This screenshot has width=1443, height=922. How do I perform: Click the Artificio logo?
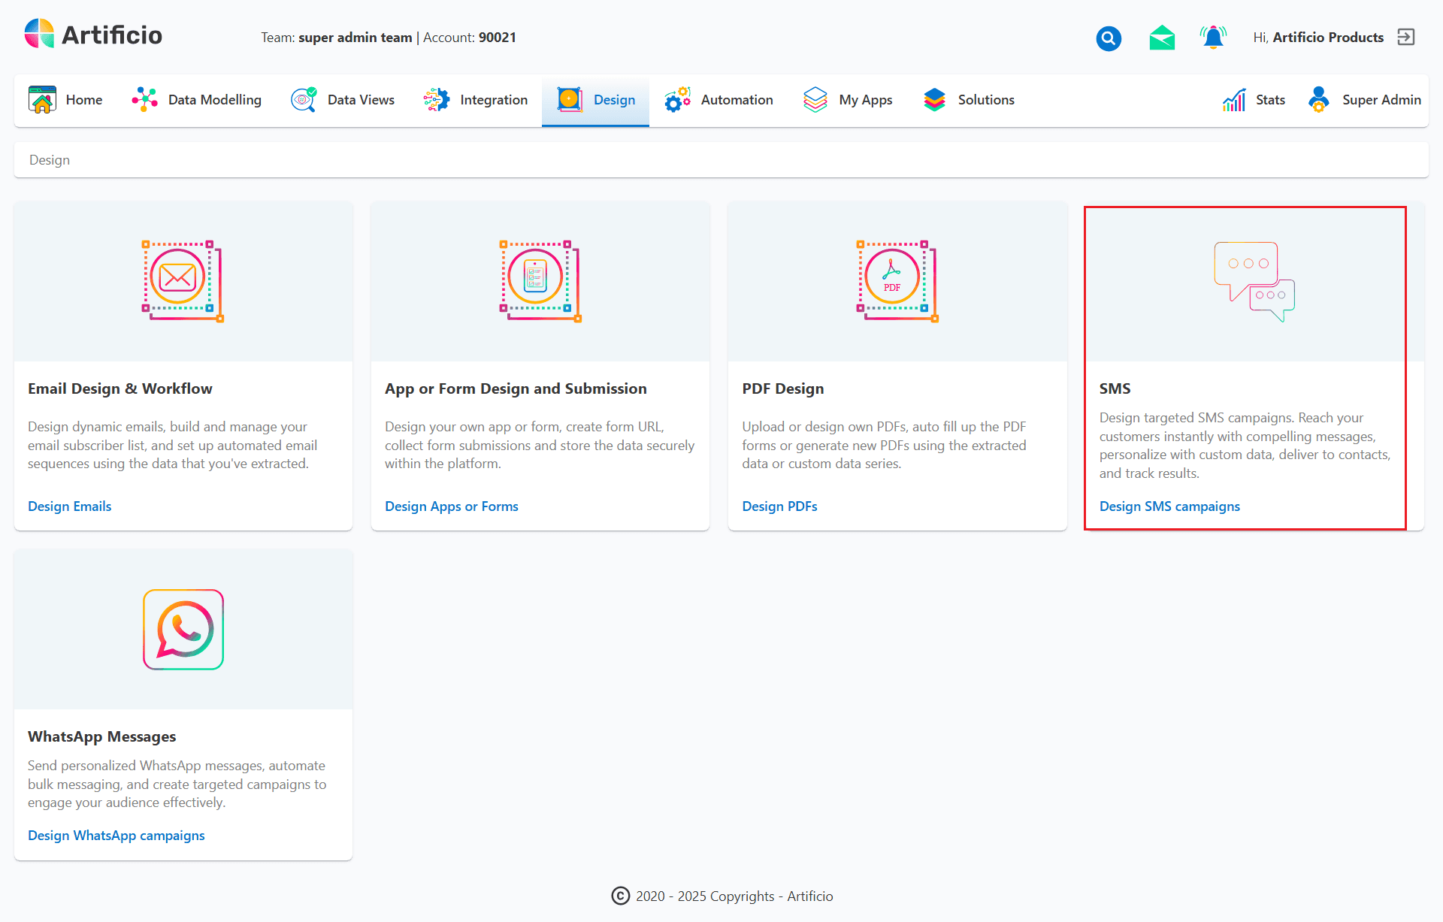click(x=93, y=35)
